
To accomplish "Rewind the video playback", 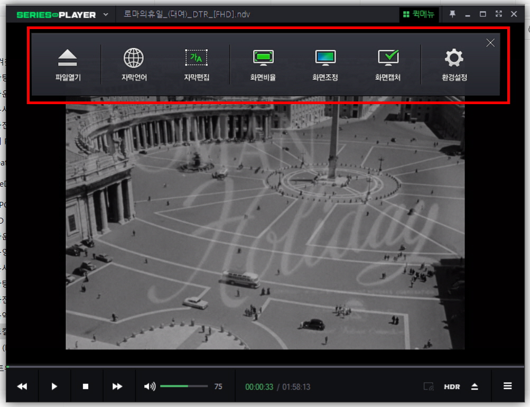I will [x=22, y=386].
